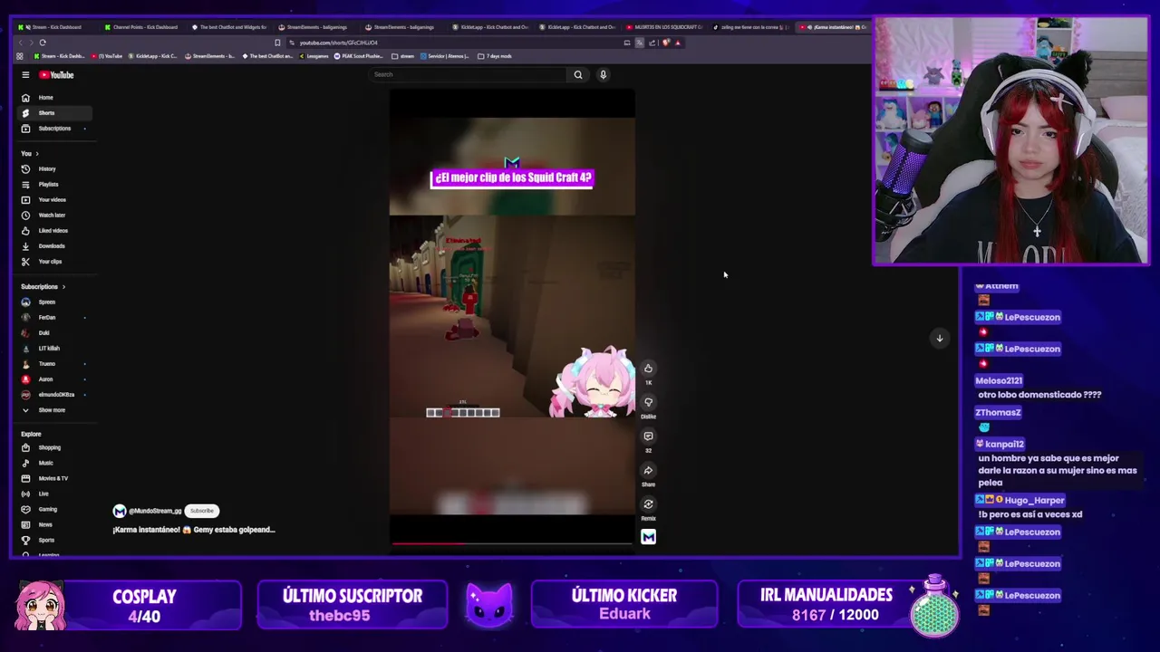Expand the You section chevron
This screenshot has height=652, width=1160.
pos(37,154)
